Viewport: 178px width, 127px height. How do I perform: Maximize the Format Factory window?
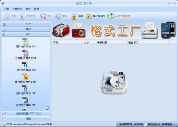click(x=169, y=3)
